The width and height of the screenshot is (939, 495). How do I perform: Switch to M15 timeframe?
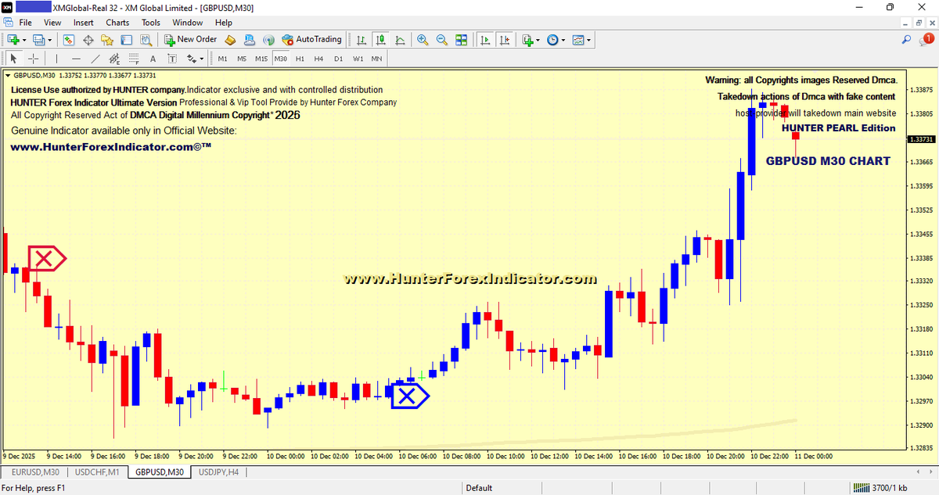coord(261,59)
